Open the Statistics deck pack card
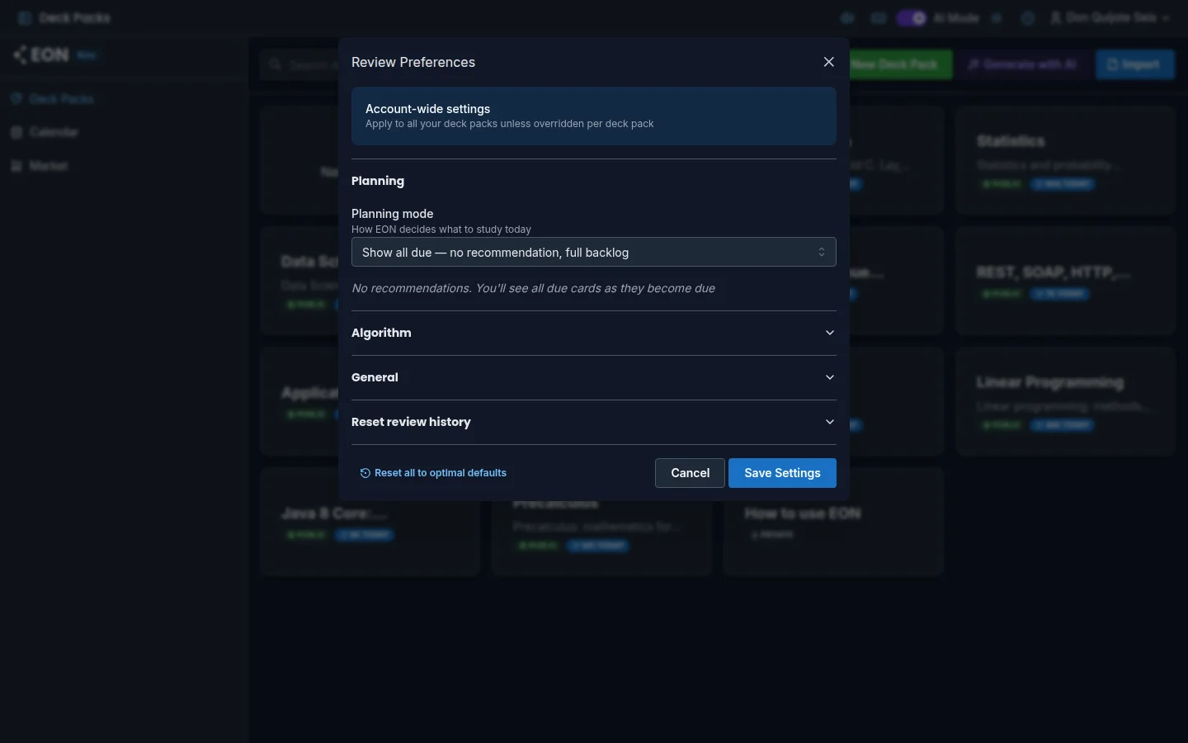The width and height of the screenshot is (1188, 743). pos(1065,161)
